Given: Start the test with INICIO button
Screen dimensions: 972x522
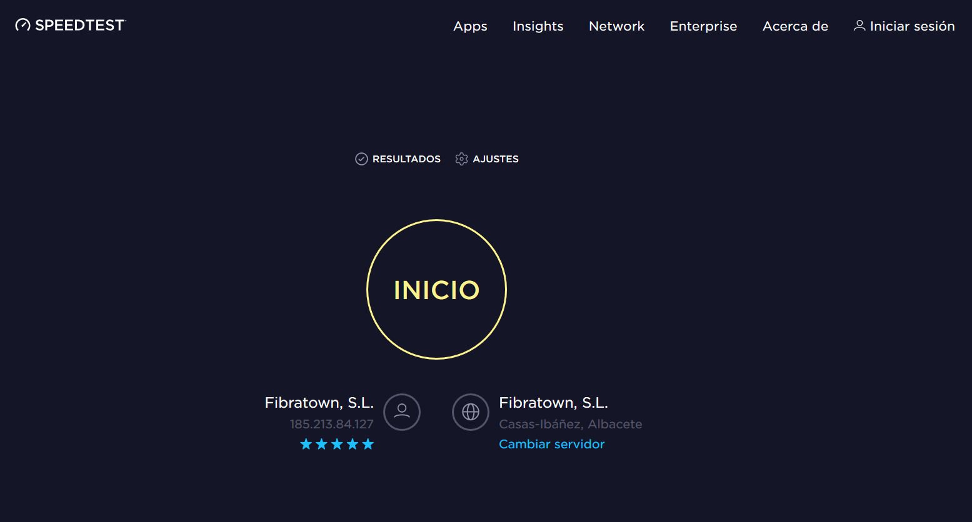Looking at the screenshot, I should pyautogui.click(x=436, y=289).
